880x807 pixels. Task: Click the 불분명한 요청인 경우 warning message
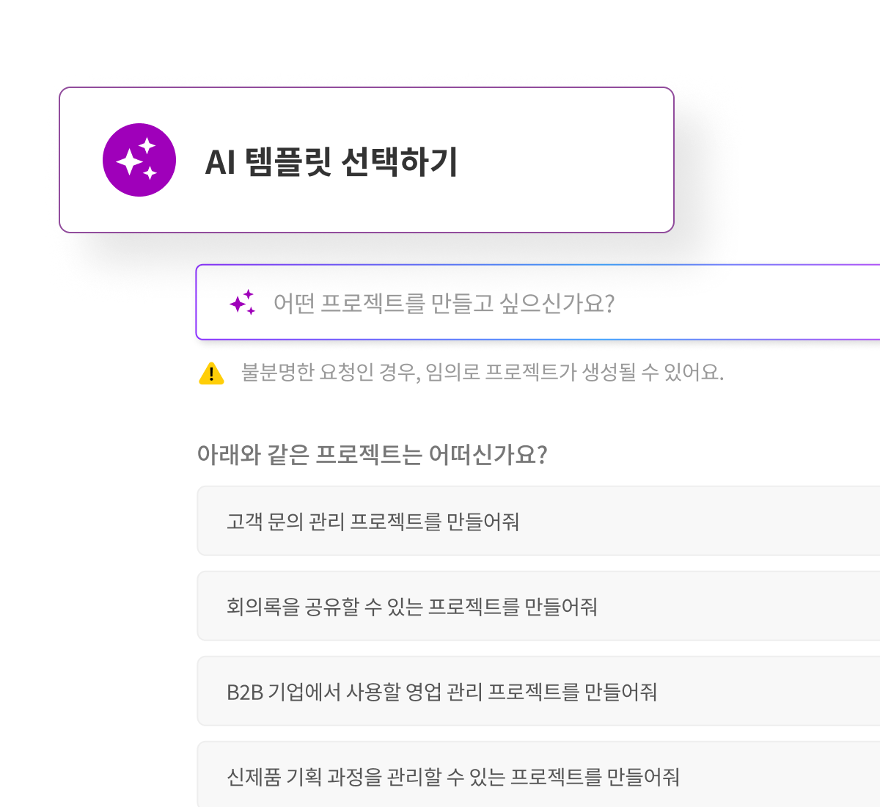pyautogui.click(x=483, y=373)
